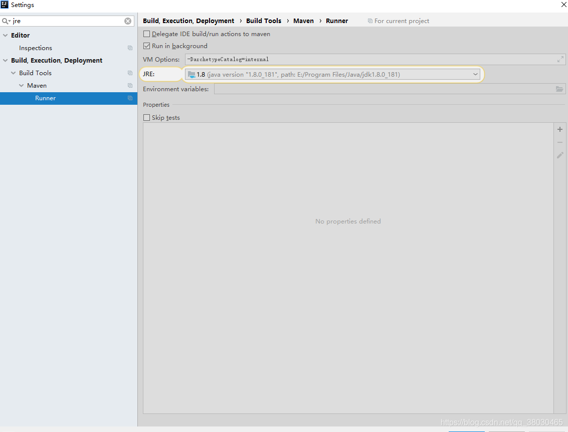Click the 'Maven' breadcrumb at the top
This screenshot has width=568, height=432.
tap(303, 21)
